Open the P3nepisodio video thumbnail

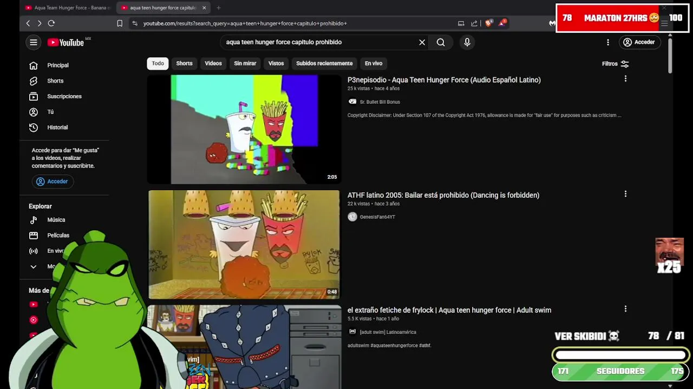[x=244, y=129]
